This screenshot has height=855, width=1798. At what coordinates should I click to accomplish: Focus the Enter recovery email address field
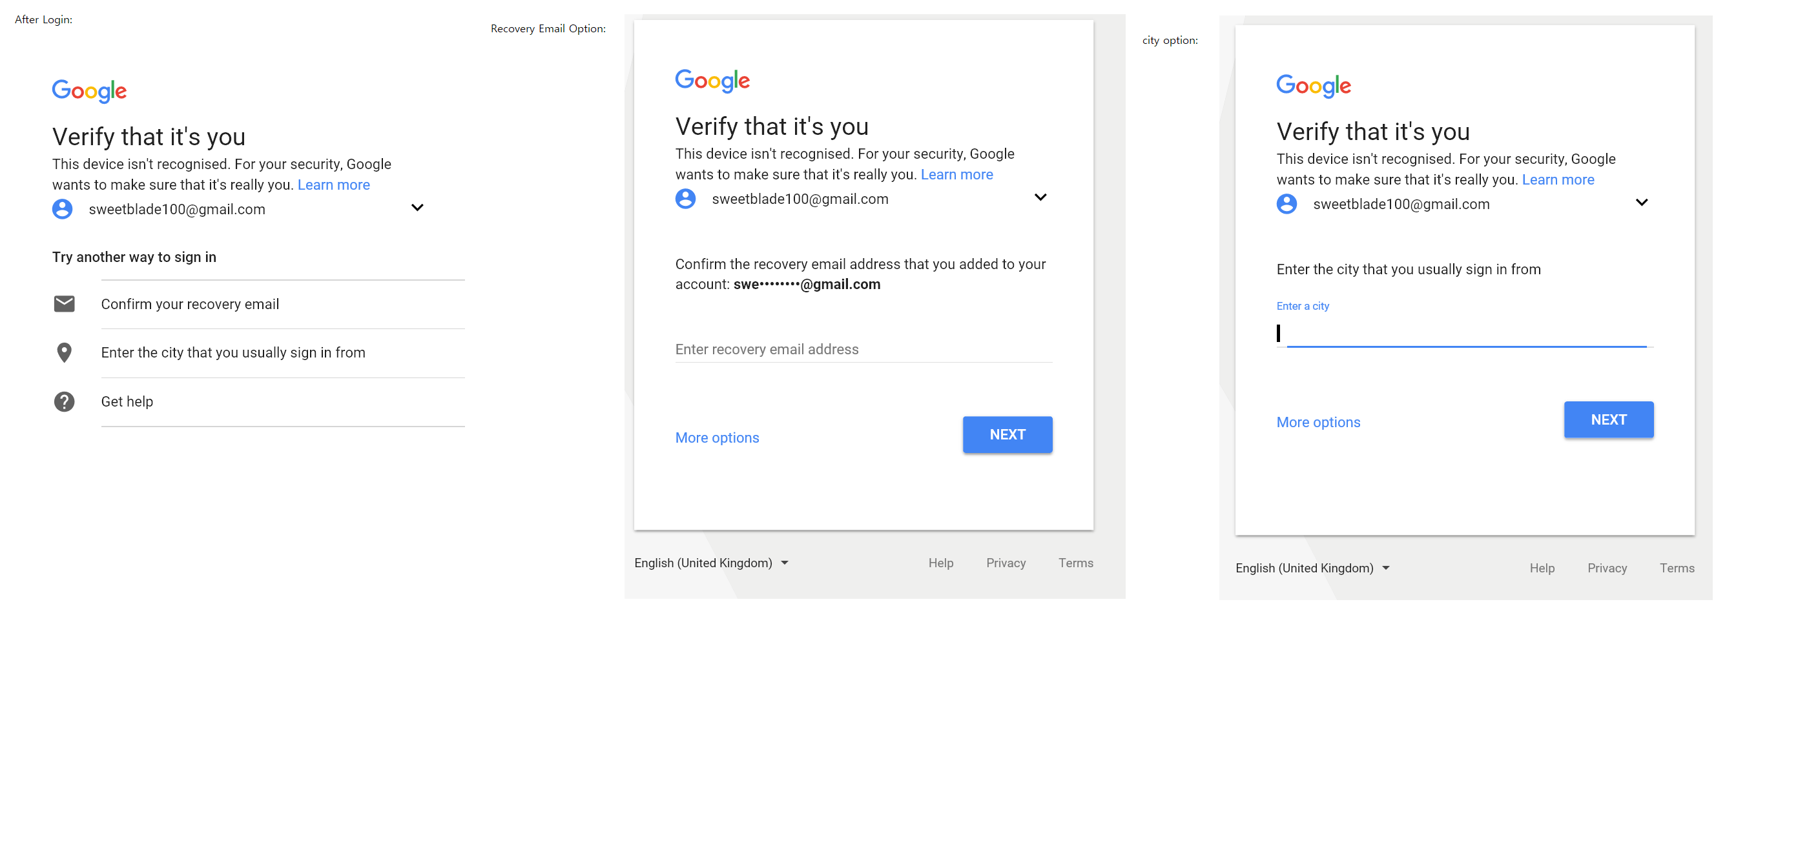click(x=863, y=349)
